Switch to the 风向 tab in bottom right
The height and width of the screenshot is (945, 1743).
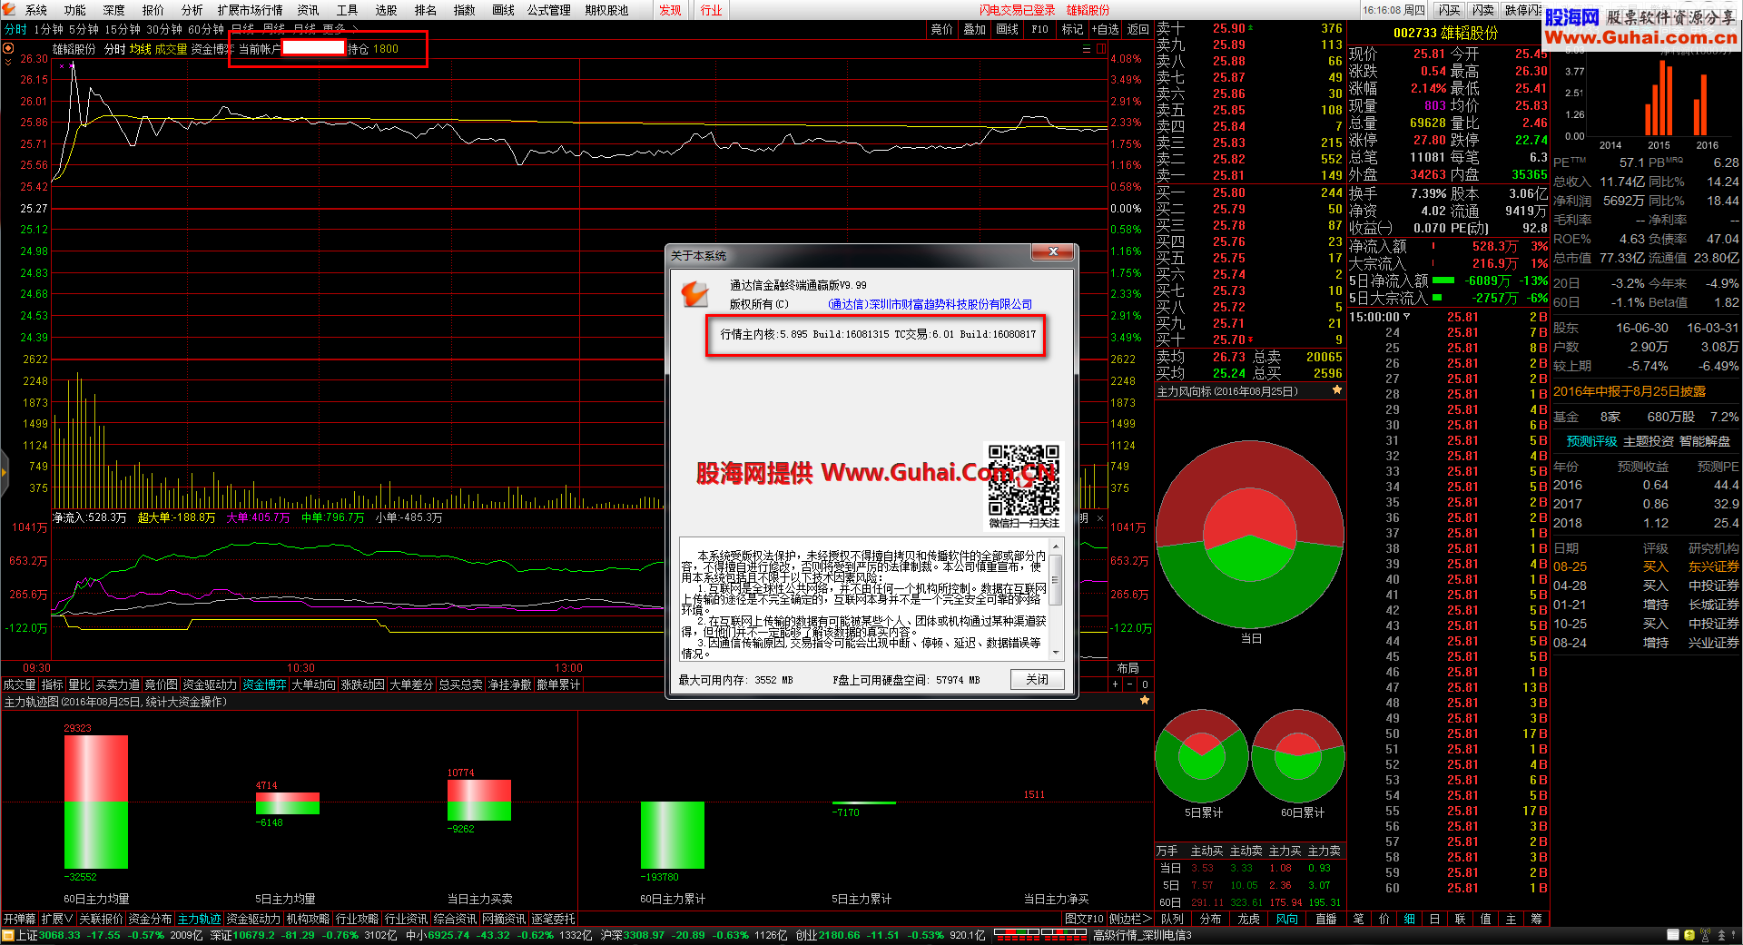tap(1287, 919)
